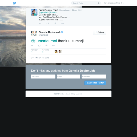Retweet Kumar Taurani's tweet

[48, 23]
